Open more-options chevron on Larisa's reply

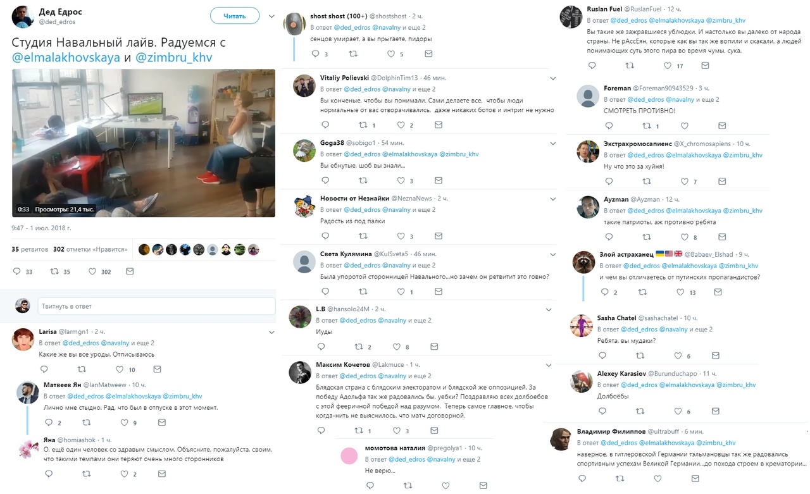click(x=271, y=332)
